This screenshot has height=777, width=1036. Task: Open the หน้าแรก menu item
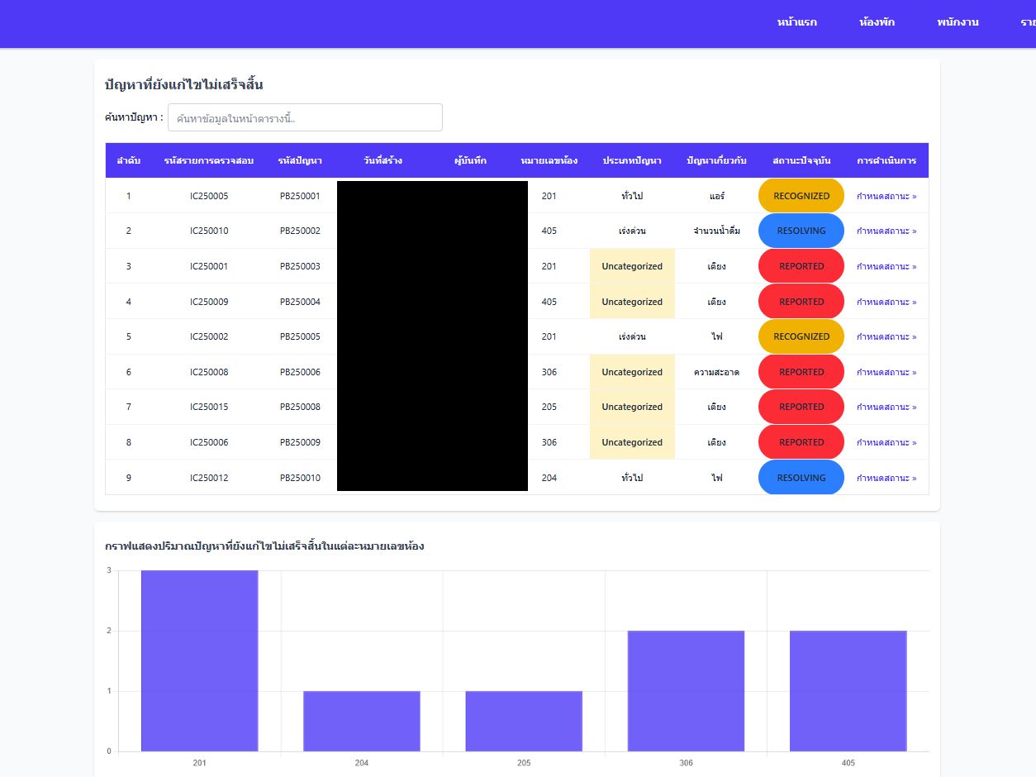coord(796,22)
